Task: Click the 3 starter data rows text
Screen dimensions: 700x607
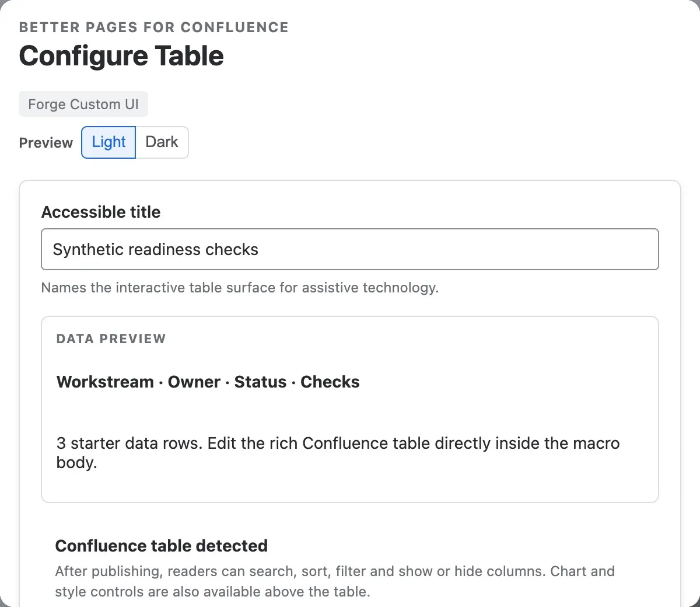Action: [x=338, y=453]
